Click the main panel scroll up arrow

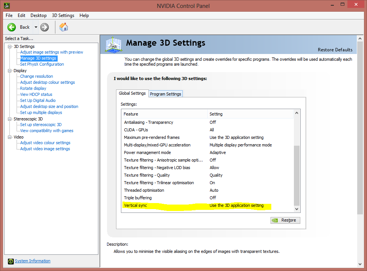(x=360, y=38)
